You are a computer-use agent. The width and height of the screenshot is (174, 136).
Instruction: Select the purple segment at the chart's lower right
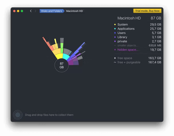(x=71, y=63)
